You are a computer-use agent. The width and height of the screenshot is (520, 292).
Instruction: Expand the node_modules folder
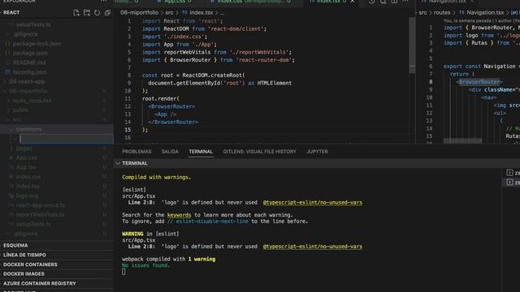[x=9, y=101]
